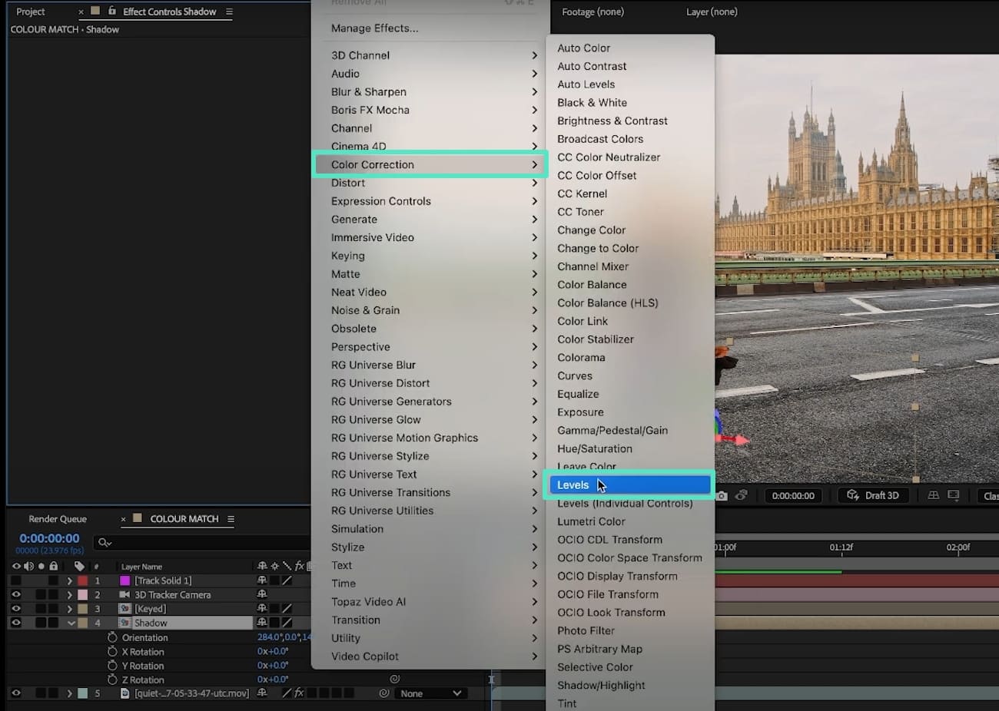Click the snapshot camera icon in viewer
Image resolution: width=999 pixels, height=711 pixels.
point(722,496)
